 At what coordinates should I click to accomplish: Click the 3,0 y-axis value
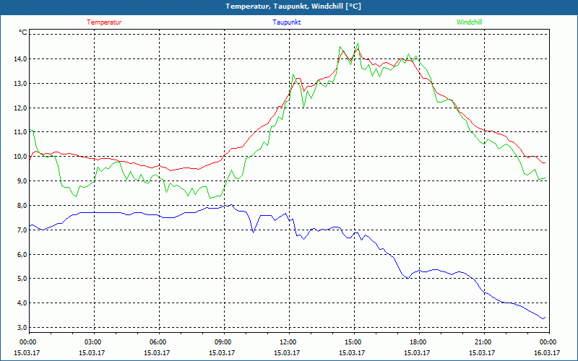click(x=22, y=327)
